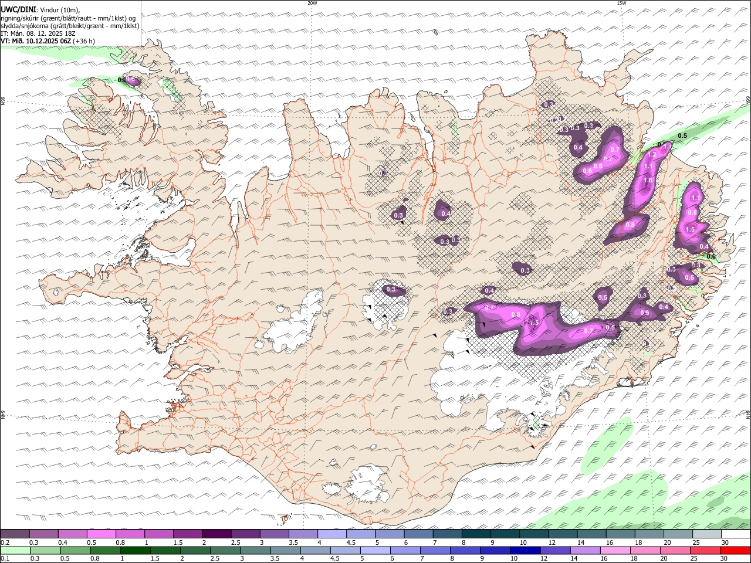This screenshot has width=751, height=563.
Task: Select the snow legend swatch between 2 and 2.5
Action: [x=216, y=534]
